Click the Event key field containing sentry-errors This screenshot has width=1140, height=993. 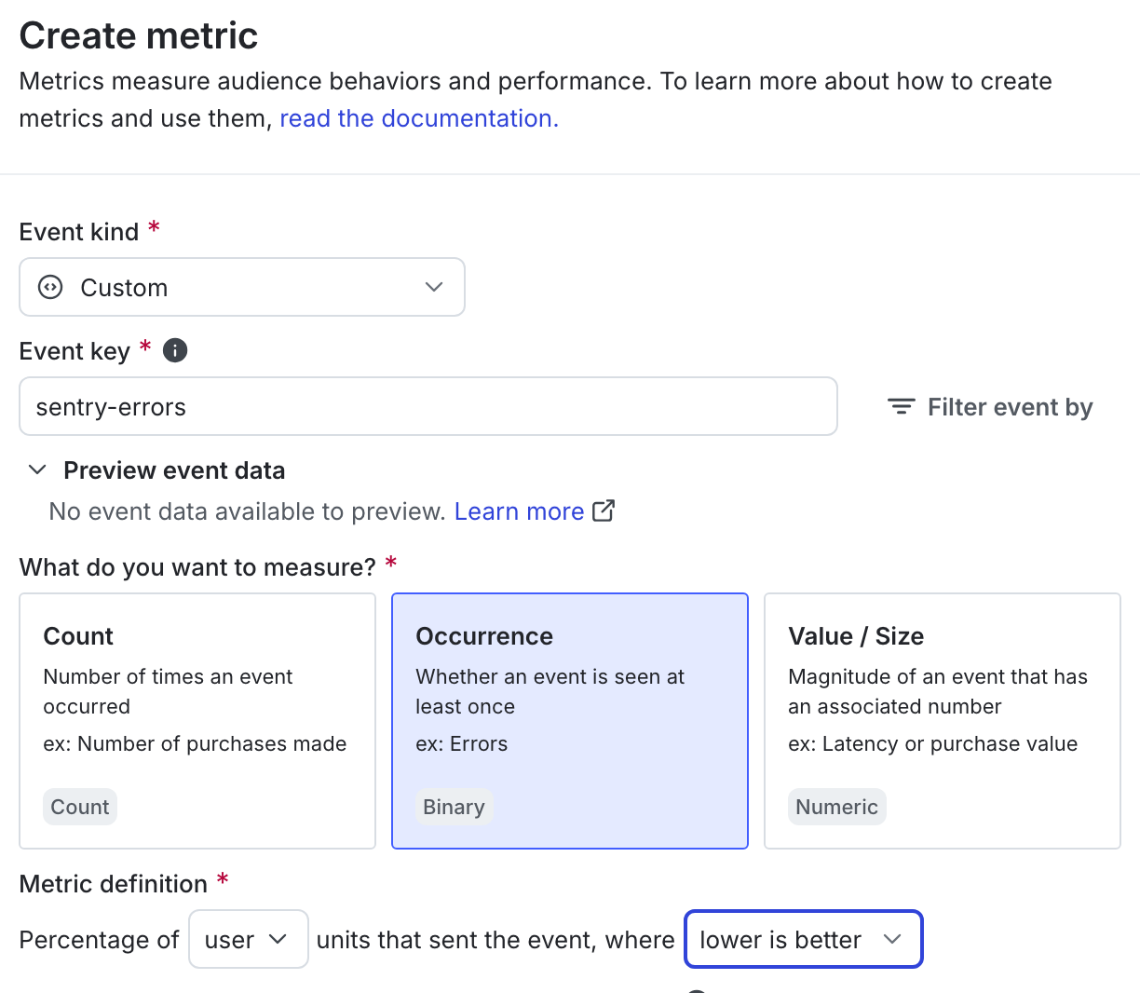(x=427, y=406)
